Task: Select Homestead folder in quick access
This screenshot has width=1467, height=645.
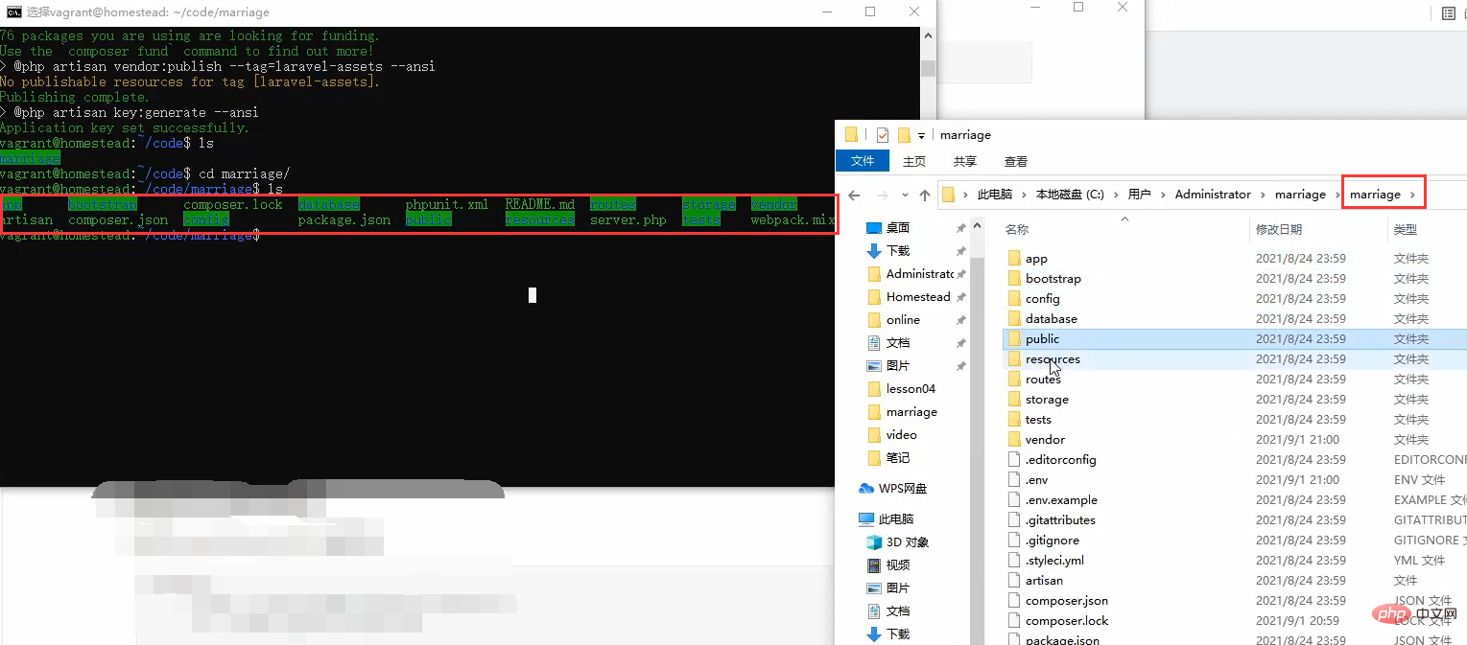Action: (x=917, y=296)
